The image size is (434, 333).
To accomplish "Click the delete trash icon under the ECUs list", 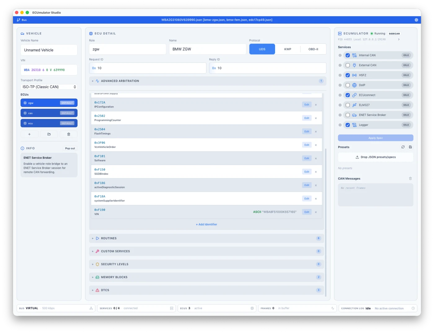I will coord(69,134).
